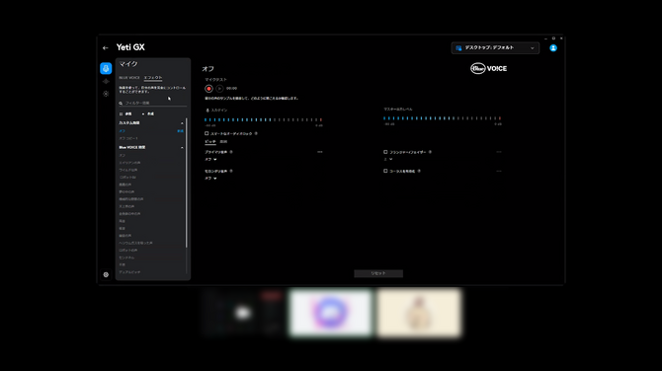Show info for セカンダリ音声

[231, 171]
